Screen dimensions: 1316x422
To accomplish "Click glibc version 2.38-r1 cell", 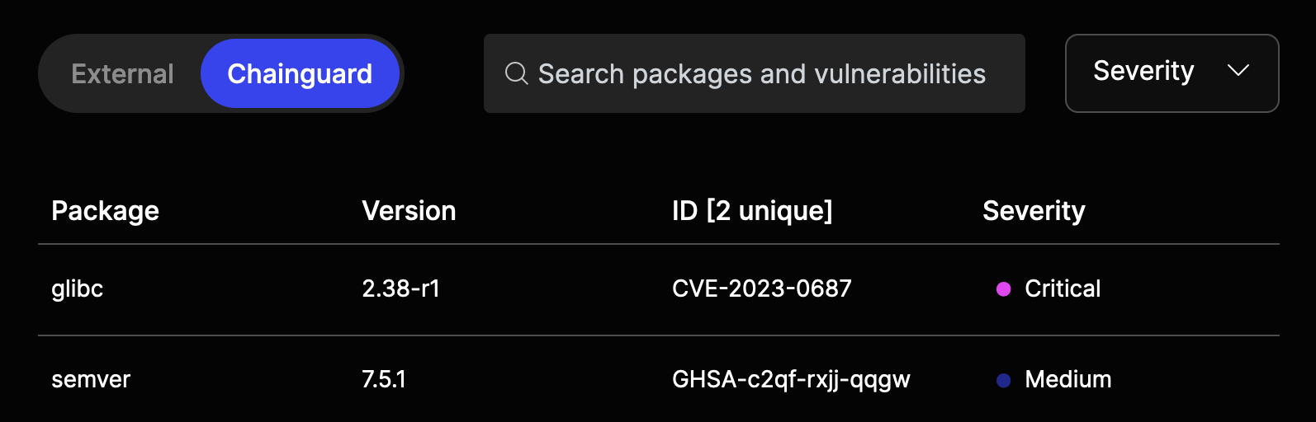I will (400, 288).
